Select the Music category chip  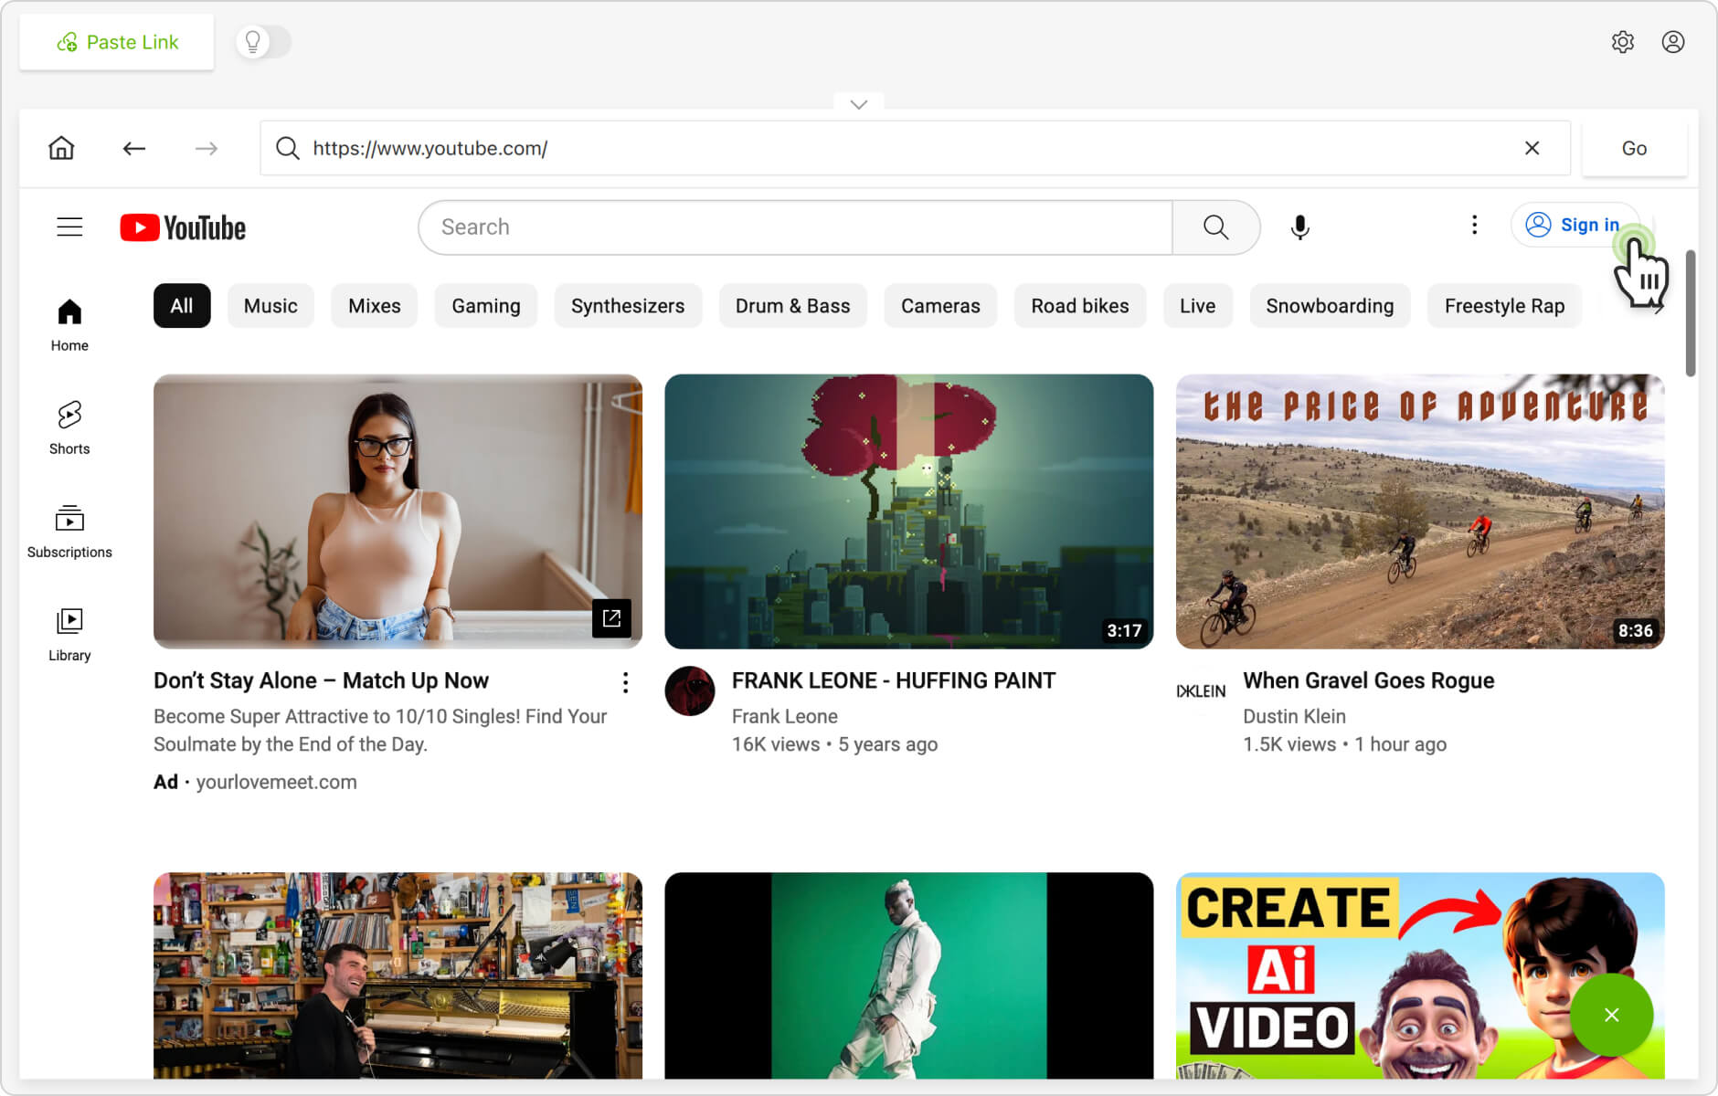[270, 306]
